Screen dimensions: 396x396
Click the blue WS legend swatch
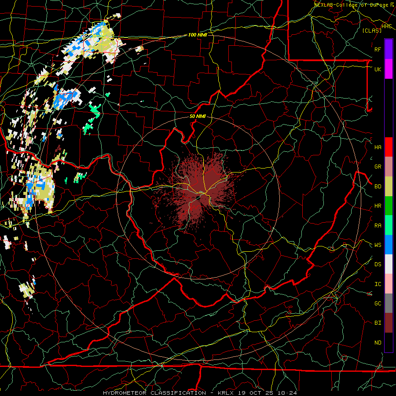tap(389, 245)
